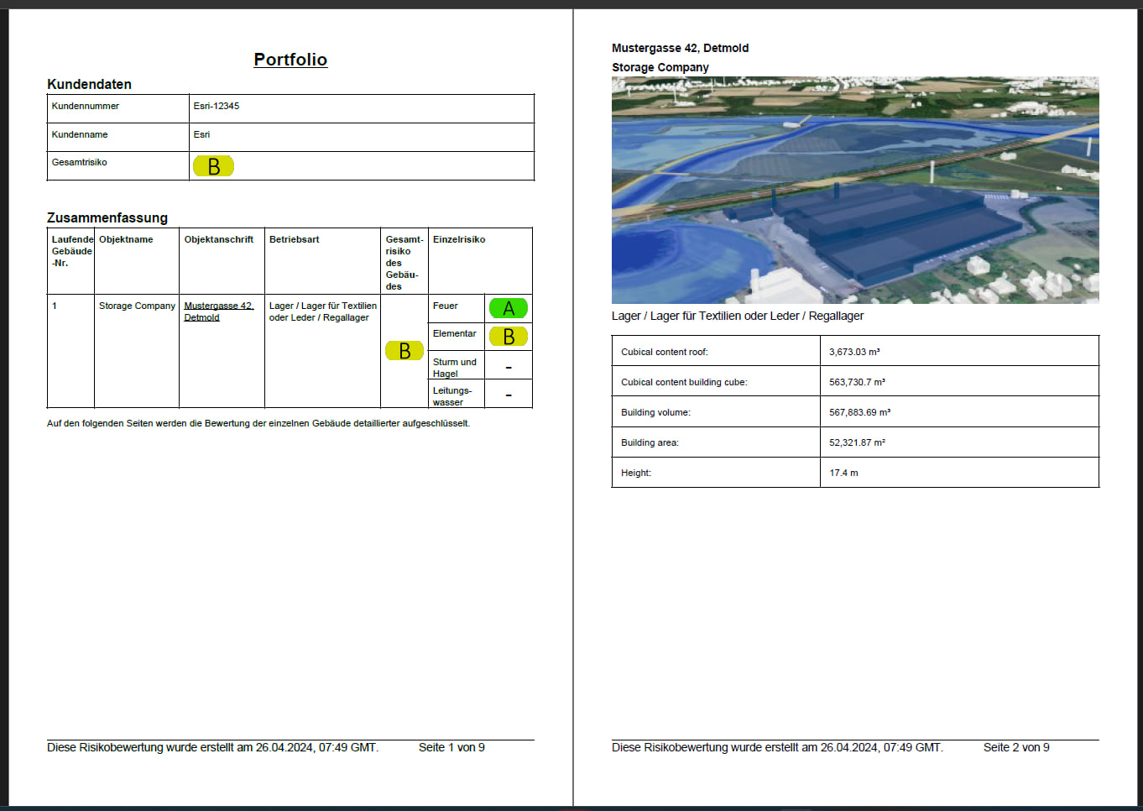Click the Leitungswasser dash indicator
This screenshot has height=811, width=1143.
508,393
